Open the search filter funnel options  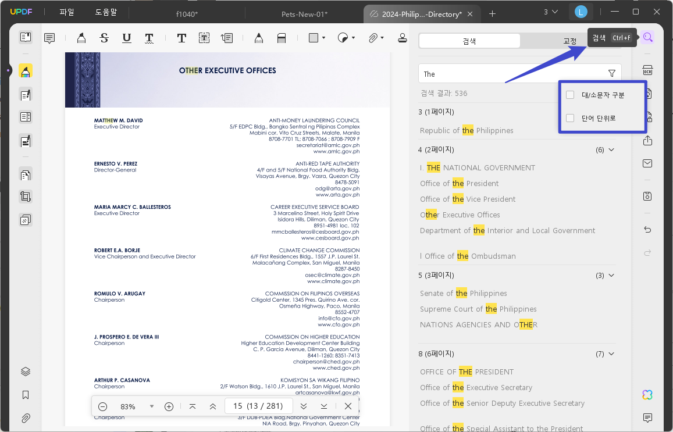point(612,73)
